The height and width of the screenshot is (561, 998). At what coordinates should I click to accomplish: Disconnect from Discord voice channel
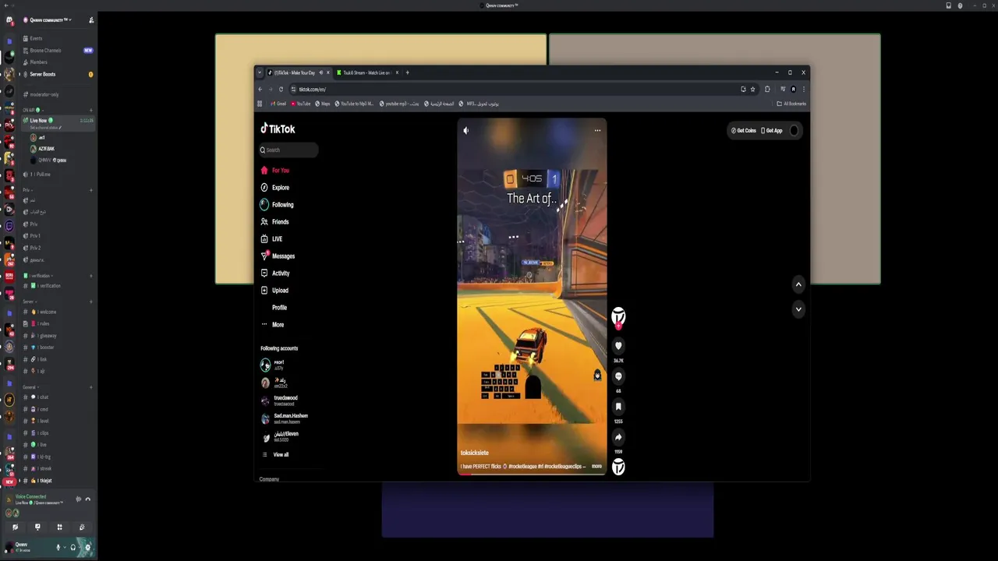pyautogui.click(x=88, y=499)
